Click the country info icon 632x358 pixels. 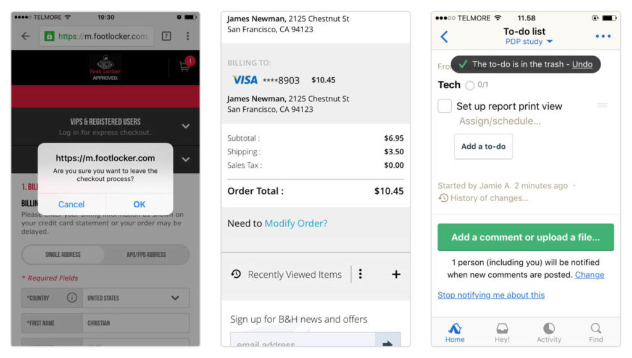click(72, 298)
